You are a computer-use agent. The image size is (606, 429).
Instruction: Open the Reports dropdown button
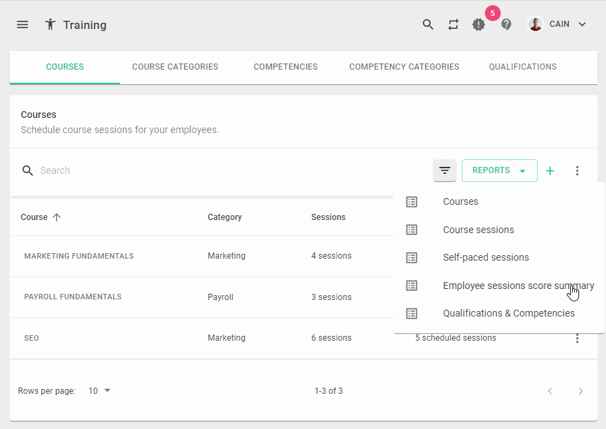point(499,170)
